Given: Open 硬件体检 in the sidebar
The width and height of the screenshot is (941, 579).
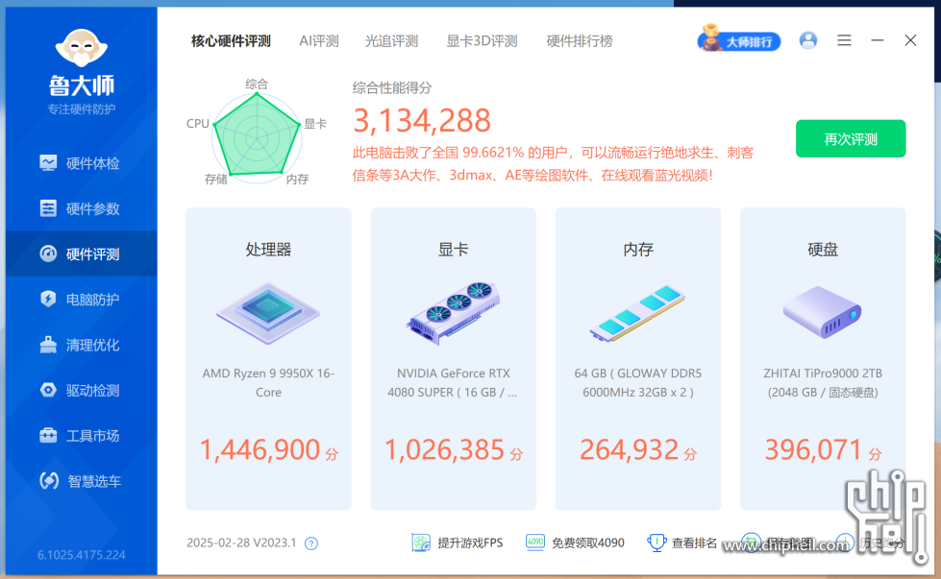Looking at the screenshot, I should click(81, 163).
